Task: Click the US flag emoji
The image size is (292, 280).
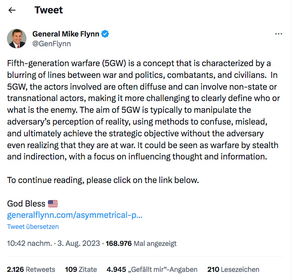Action: (x=53, y=204)
